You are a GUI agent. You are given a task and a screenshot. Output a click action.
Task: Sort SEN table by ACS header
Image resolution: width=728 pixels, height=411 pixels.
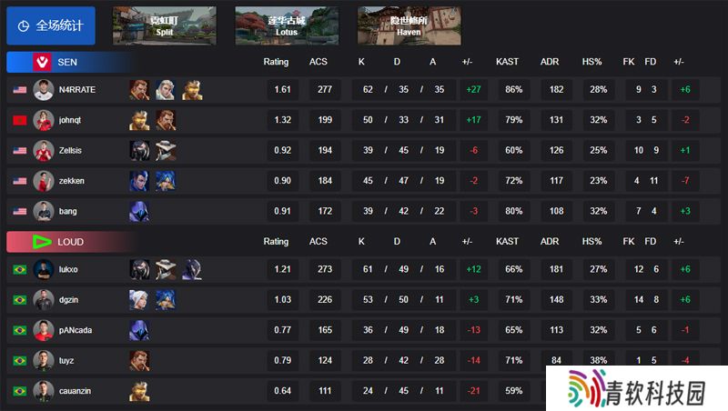click(318, 62)
